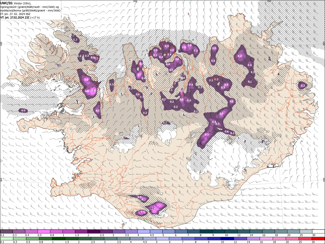Viewport: 325px width, 244px height.
Task: Click the 'Vindur (10m),' header text
Action: [x=23, y=3]
